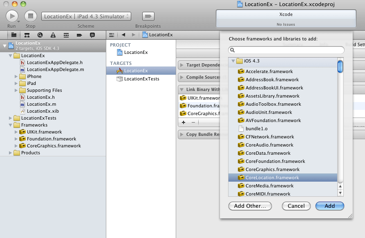
Task: Open the Project navigator
Action: pyautogui.click(x=14, y=35)
